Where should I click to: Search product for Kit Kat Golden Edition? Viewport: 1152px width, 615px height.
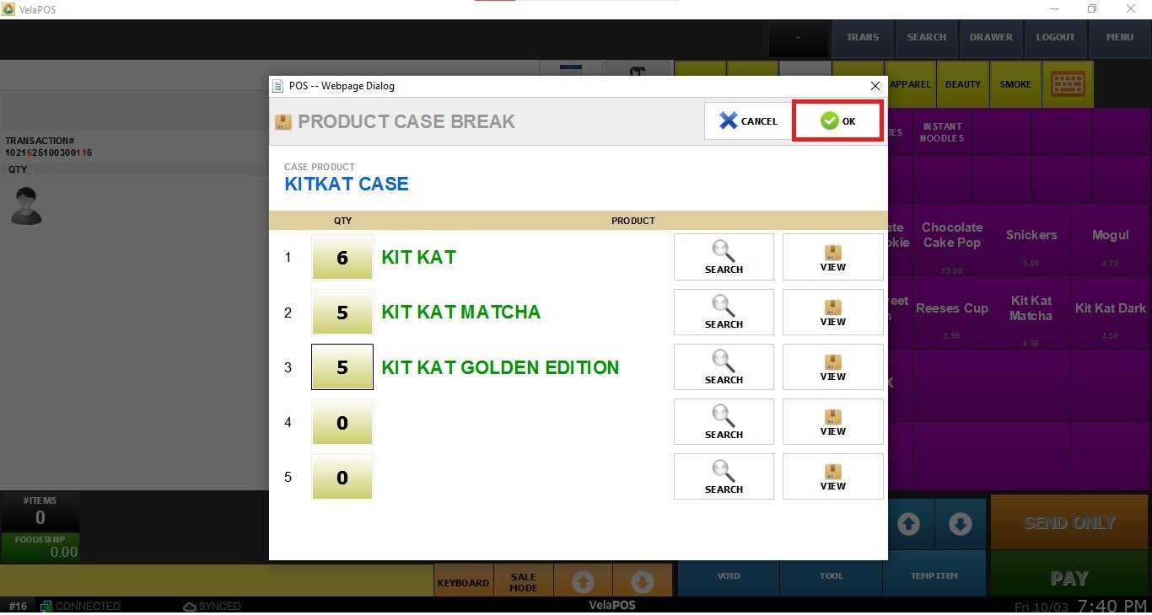[724, 366]
